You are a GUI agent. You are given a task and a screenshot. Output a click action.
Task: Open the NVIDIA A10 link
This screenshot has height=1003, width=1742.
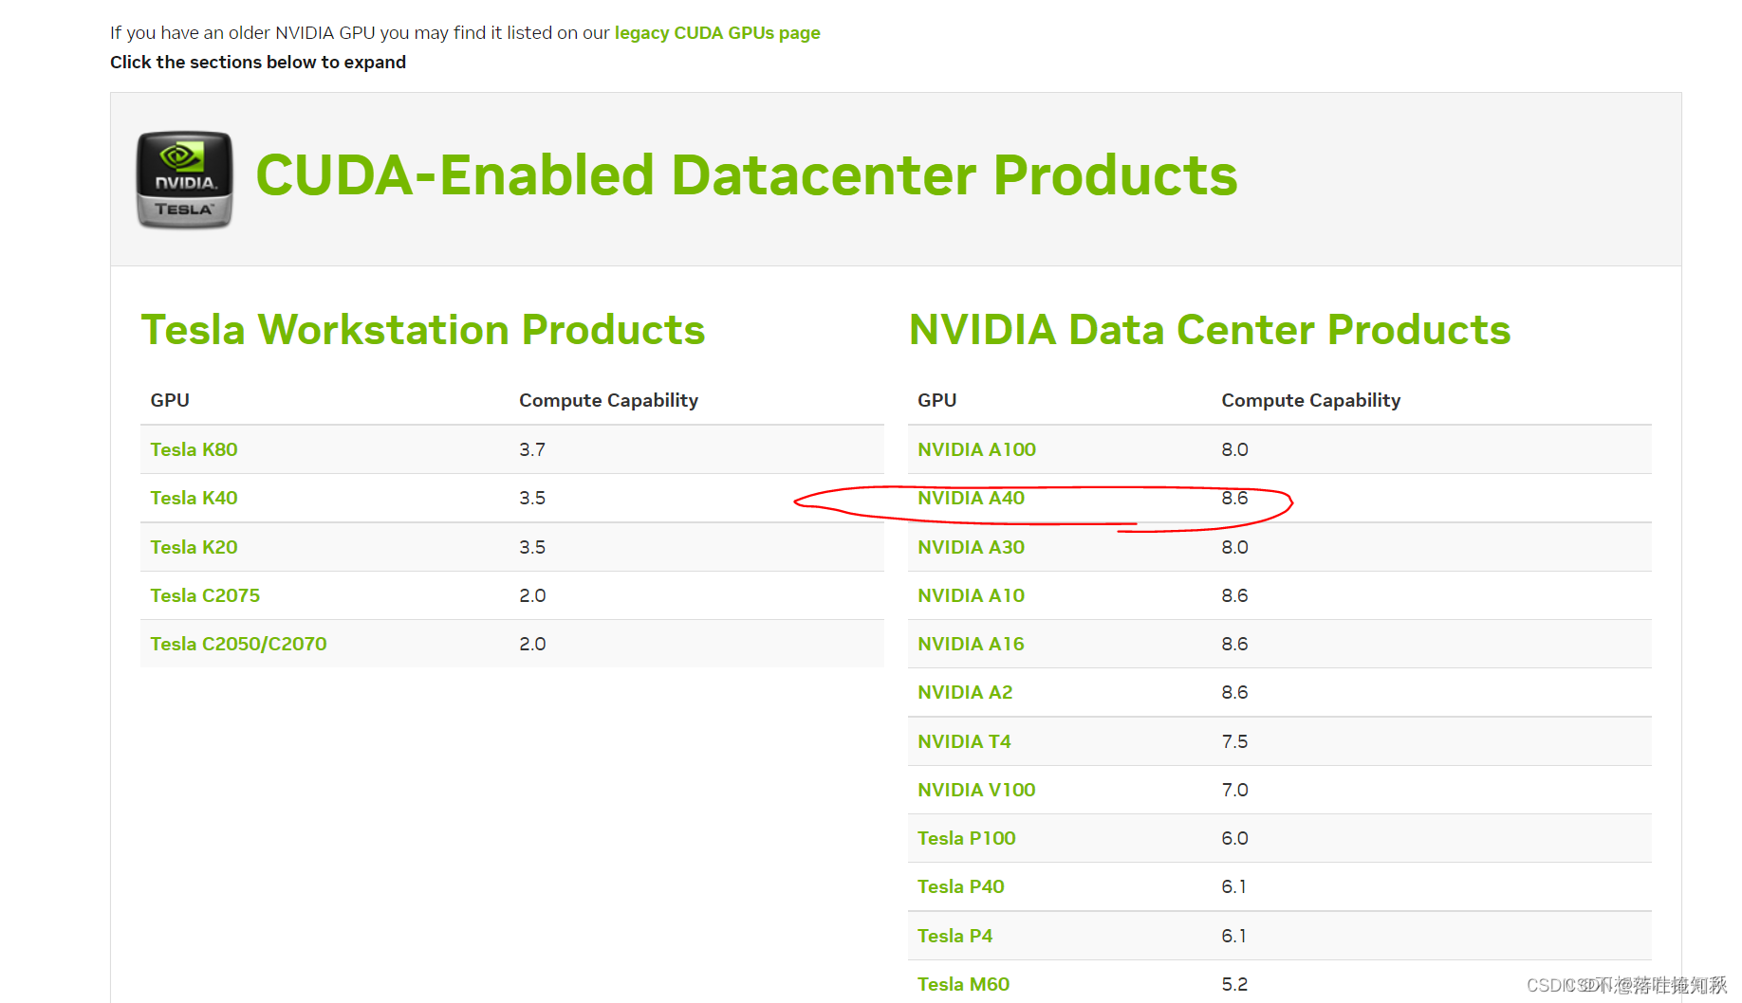click(971, 595)
